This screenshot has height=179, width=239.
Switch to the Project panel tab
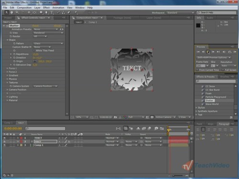coord(8,18)
